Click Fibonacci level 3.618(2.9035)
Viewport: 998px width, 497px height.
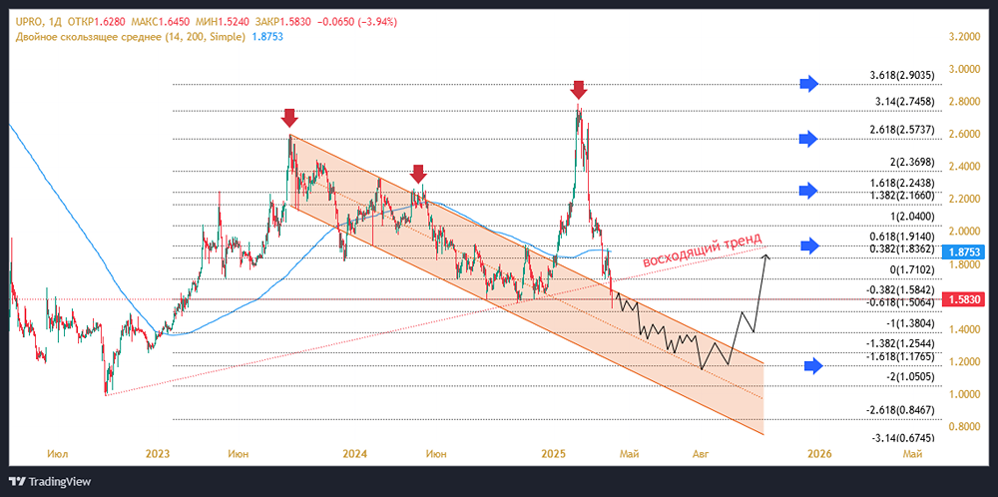[902, 76]
